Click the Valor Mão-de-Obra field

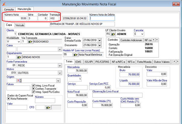click(x=157, y=84)
